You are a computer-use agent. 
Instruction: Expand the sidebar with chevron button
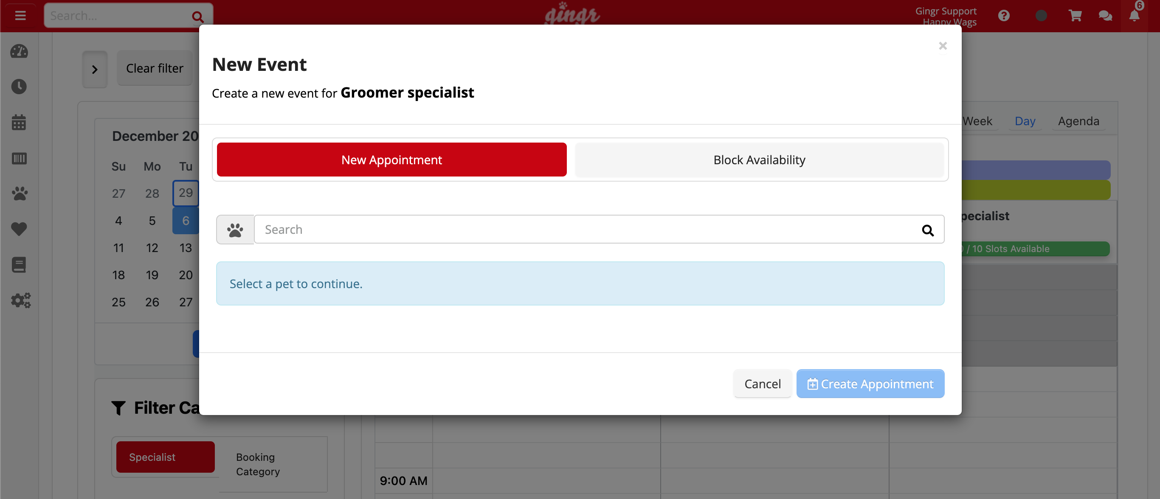click(95, 69)
